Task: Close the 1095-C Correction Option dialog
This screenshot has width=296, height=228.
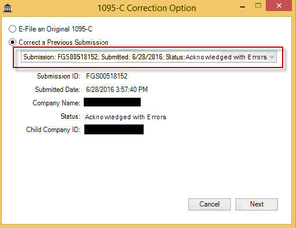Action: 279,6
